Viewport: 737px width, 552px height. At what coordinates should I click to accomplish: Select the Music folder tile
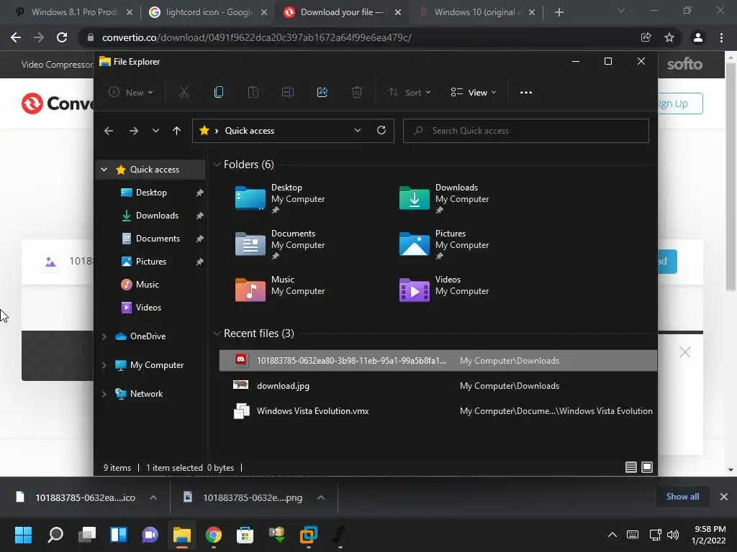(281, 290)
